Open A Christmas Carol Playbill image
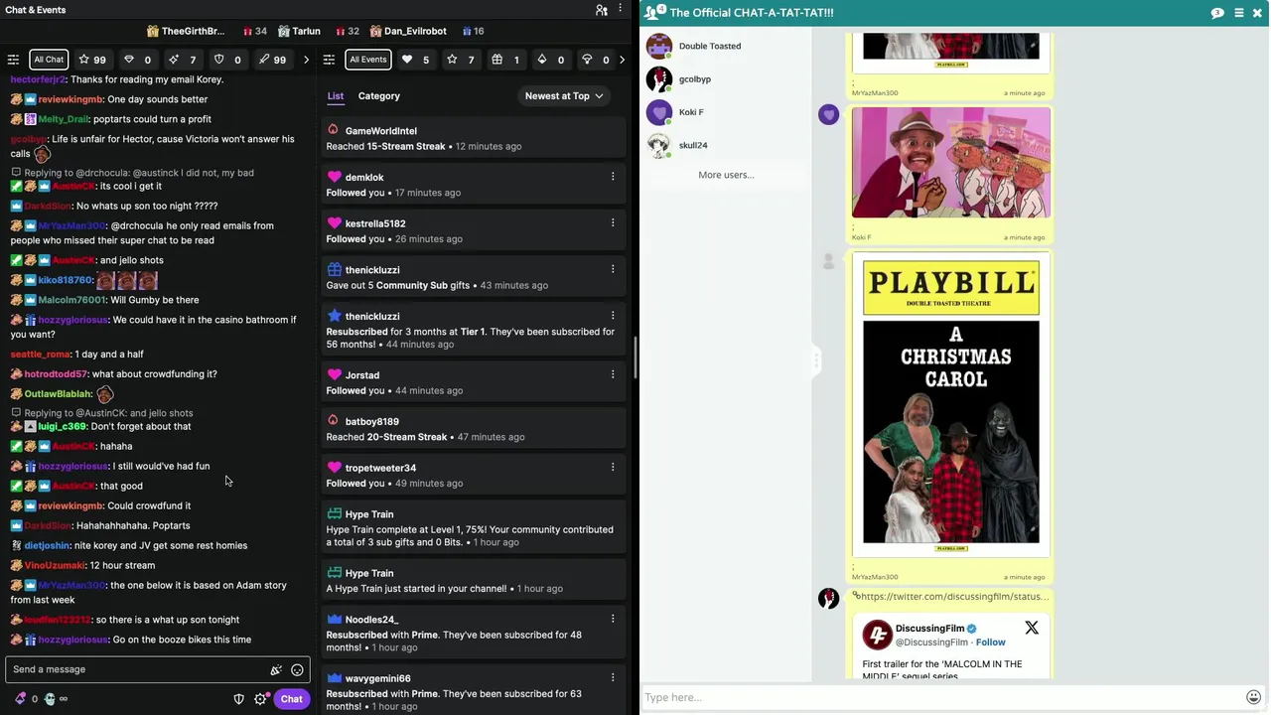1271x715 pixels. point(951,405)
